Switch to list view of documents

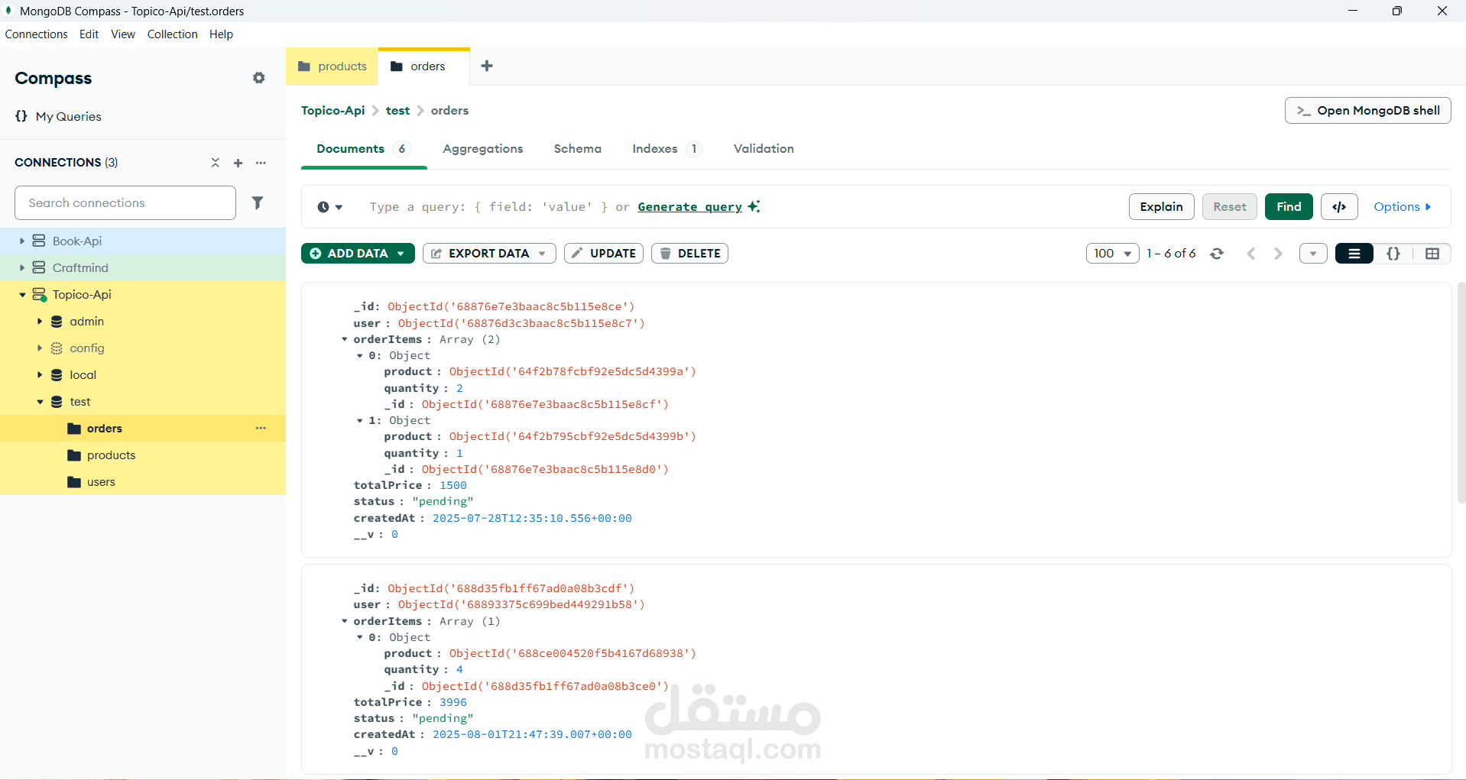(1354, 254)
